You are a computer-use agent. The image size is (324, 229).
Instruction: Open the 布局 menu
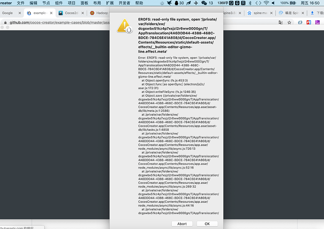97,3
